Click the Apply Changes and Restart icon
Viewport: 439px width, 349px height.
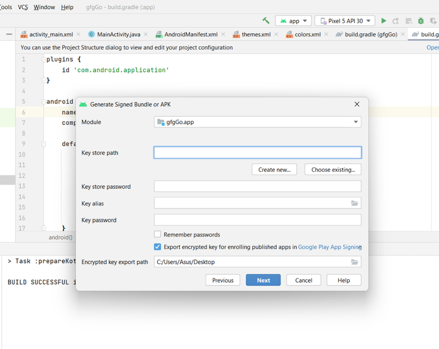pos(396,21)
